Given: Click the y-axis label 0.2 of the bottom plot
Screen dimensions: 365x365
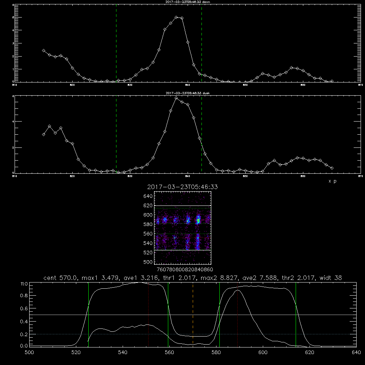Looking at the screenshot, I should point(24,334).
